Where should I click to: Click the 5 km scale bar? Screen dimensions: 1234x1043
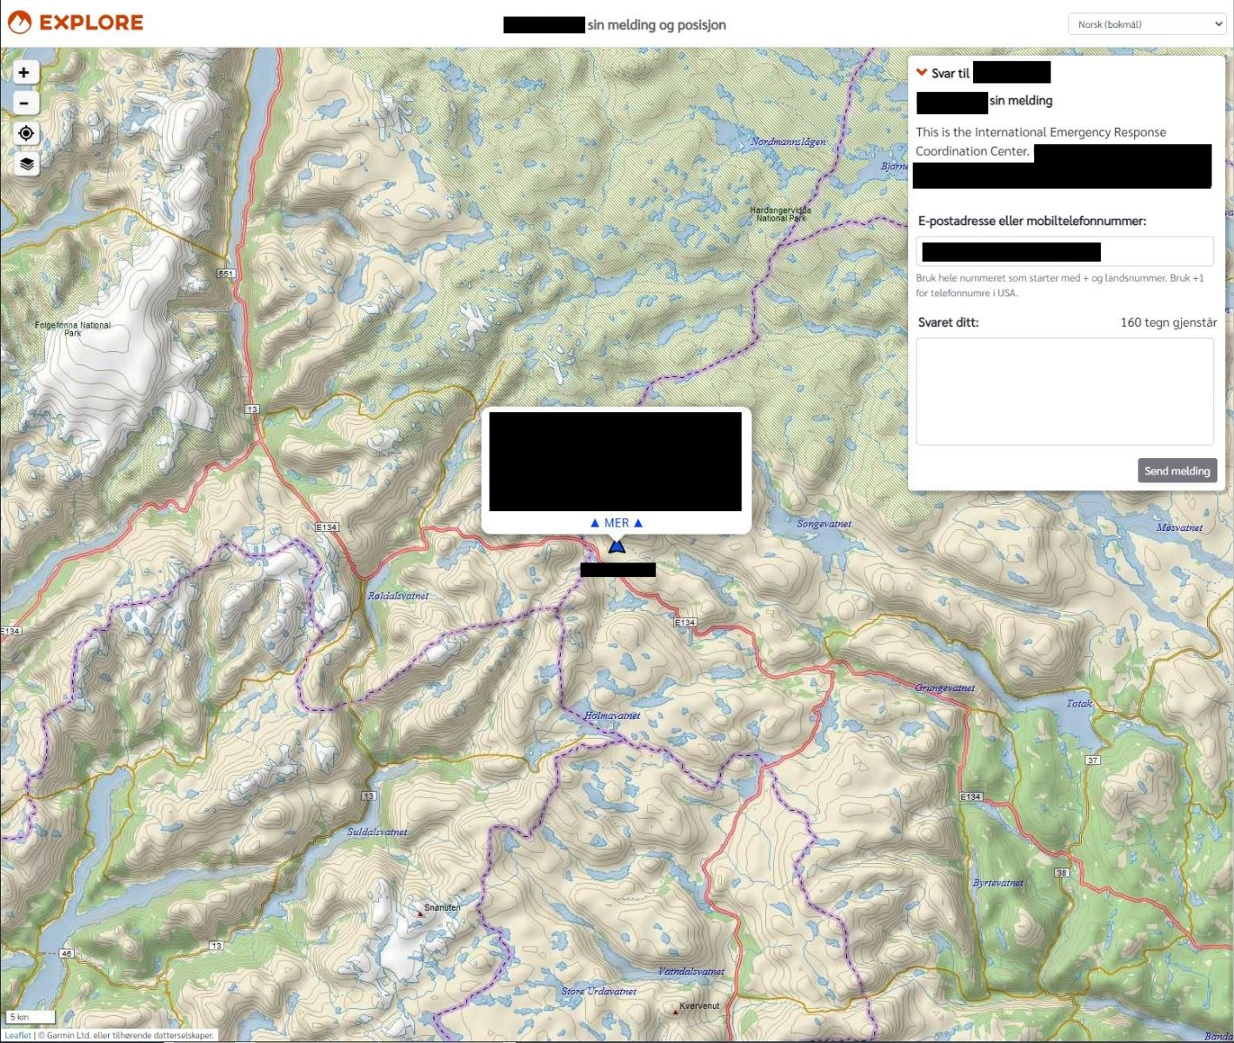coord(30,1017)
